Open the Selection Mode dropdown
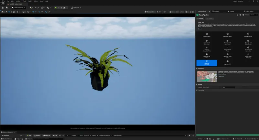 pos(19,7)
